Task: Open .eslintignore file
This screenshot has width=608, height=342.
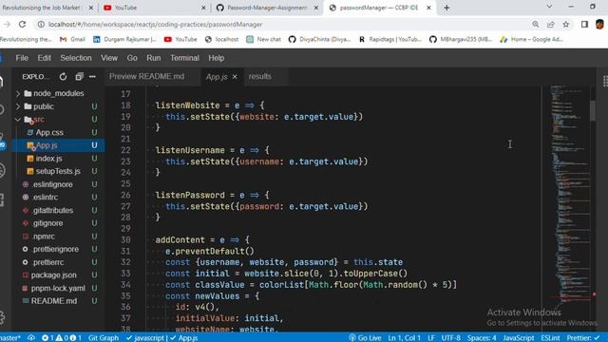Action: [52, 184]
